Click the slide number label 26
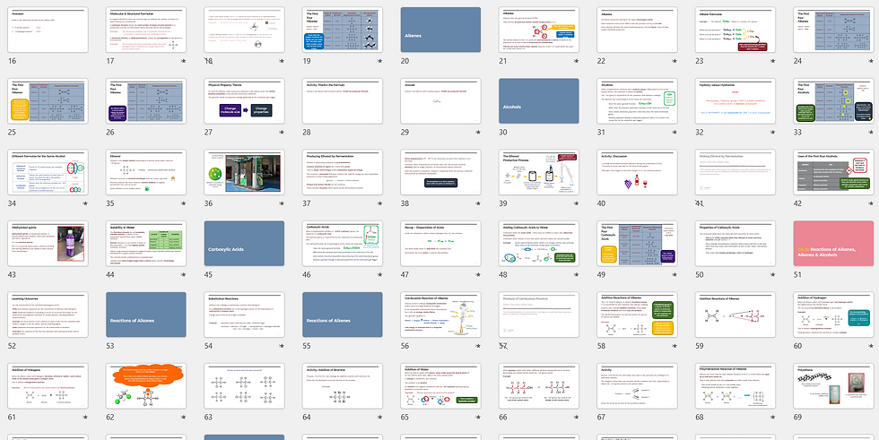Image resolution: width=879 pixels, height=440 pixels. coord(110,133)
